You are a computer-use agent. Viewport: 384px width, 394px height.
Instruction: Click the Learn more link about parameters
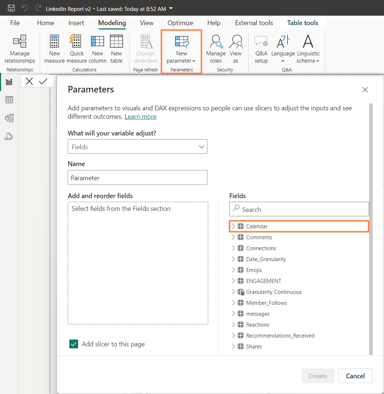coord(140,117)
